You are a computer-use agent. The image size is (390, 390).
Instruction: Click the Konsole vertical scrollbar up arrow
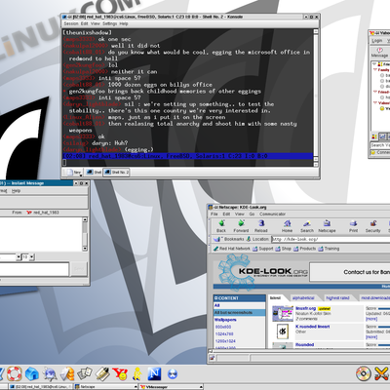click(316, 31)
